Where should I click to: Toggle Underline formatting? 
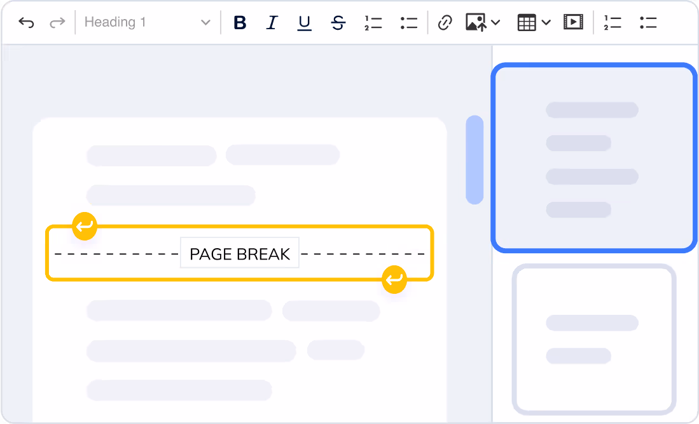(305, 23)
